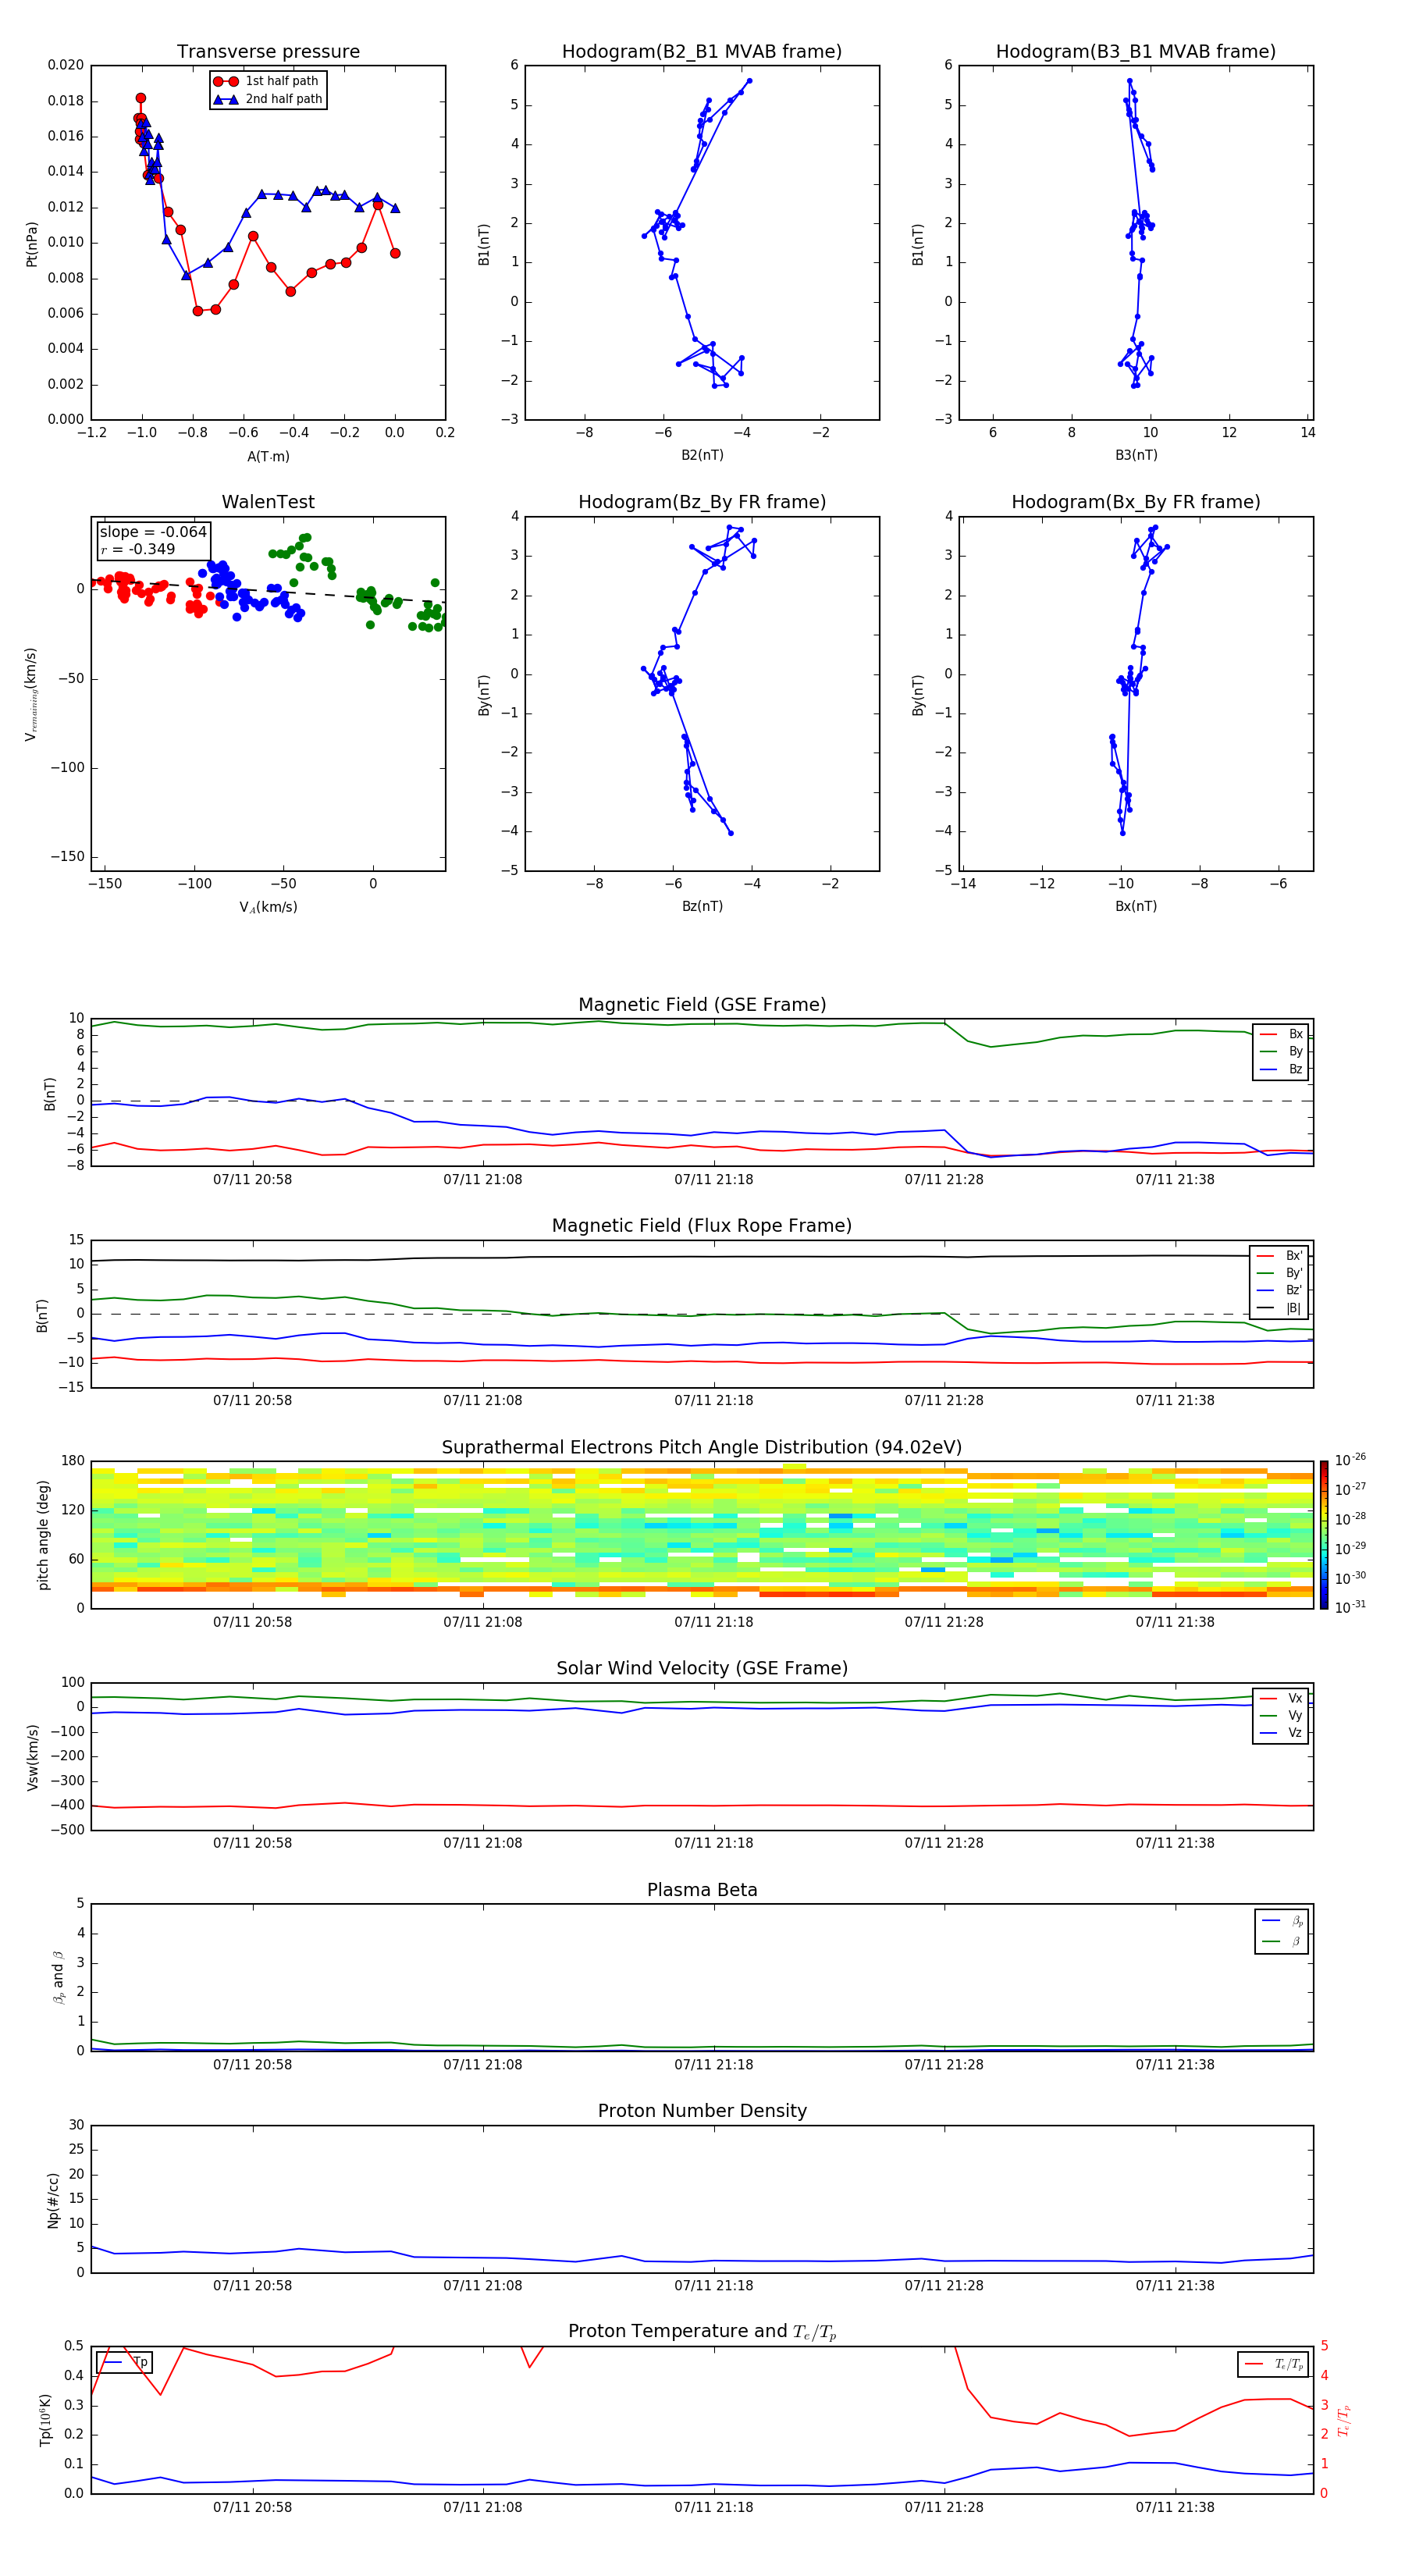Select the '2nd half path' legend entry
This screenshot has width=1405, height=2576.
pyautogui.click(x=268, y=99)
